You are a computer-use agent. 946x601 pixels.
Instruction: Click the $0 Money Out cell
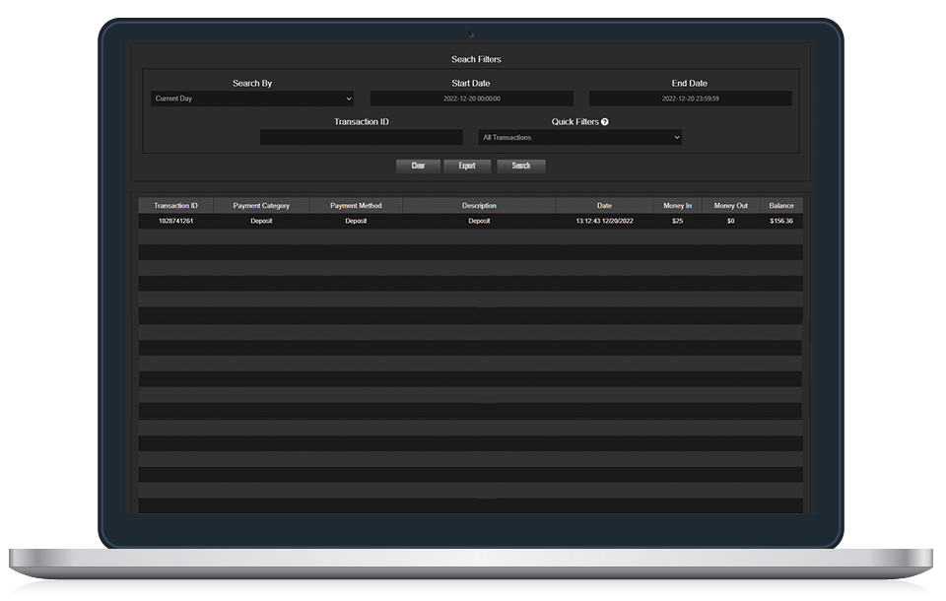tap(730, 221)
